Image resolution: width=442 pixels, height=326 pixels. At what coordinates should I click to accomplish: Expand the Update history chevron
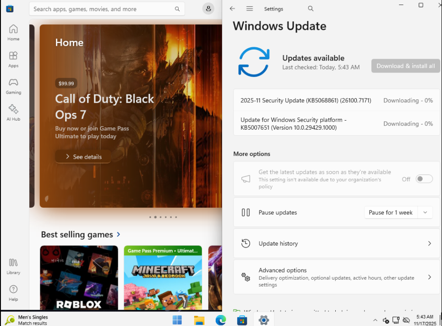pos(429,243)
